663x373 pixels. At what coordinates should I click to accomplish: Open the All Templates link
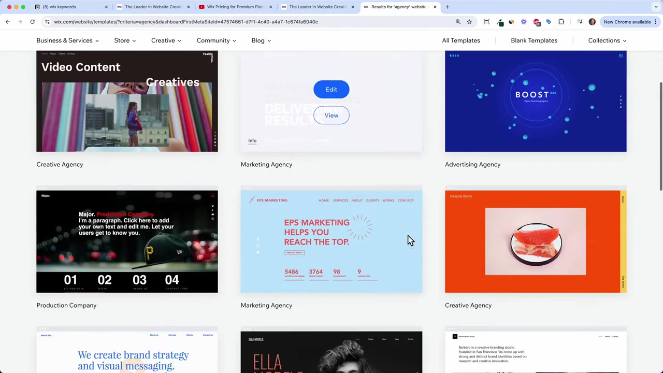[x=461, y=40]
